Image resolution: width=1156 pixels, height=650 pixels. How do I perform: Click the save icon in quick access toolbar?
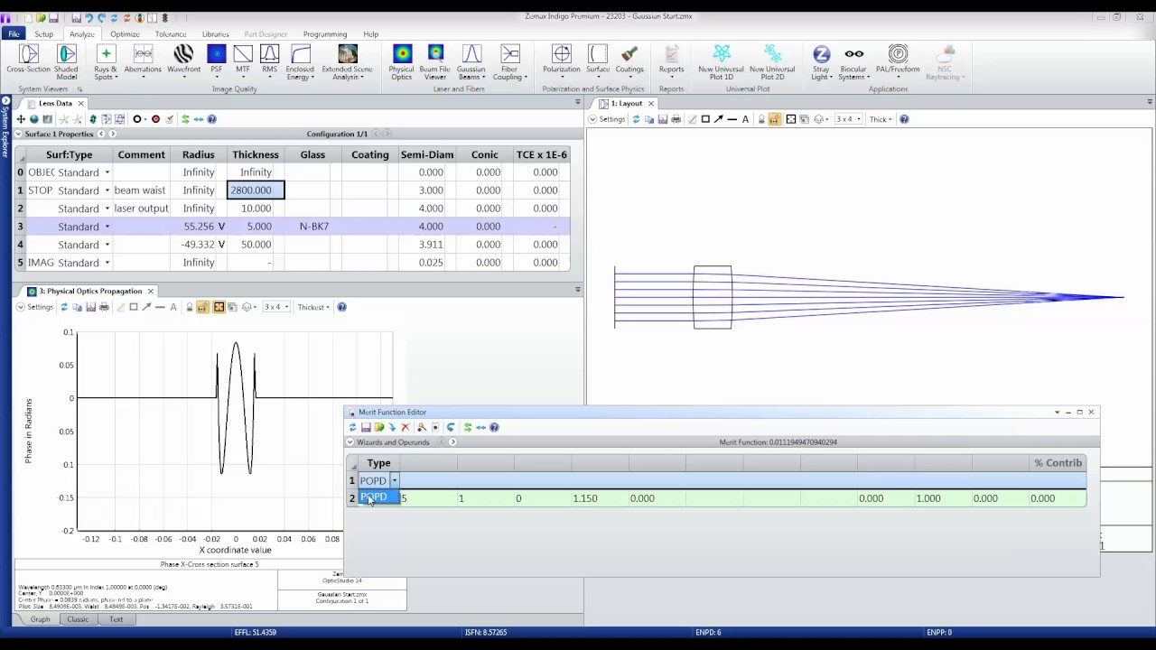pyautogui.click(x=53, y=17)
